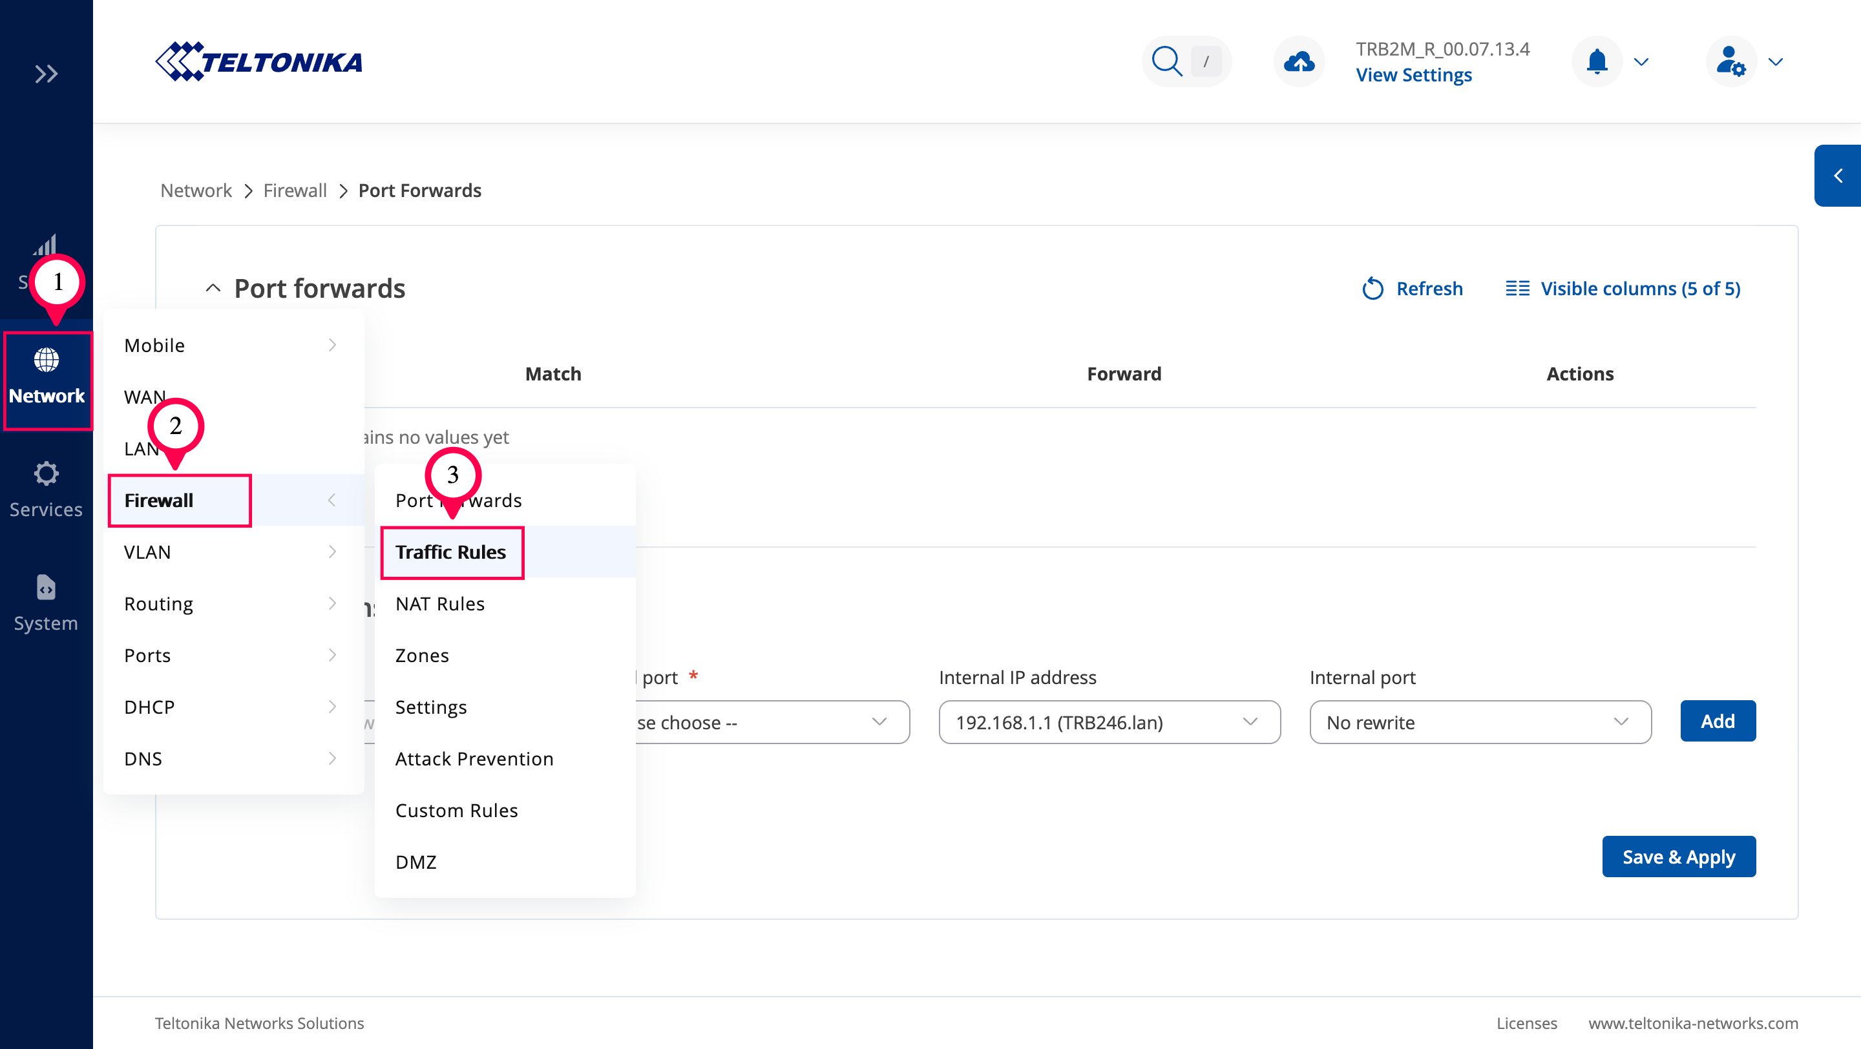
Task: Open the Internal port dropdown
Action: tap(1480, 722)
